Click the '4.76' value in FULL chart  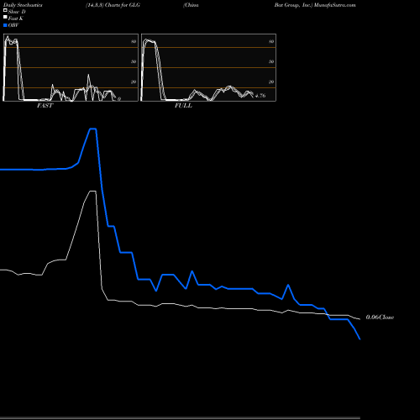[260, 96]
